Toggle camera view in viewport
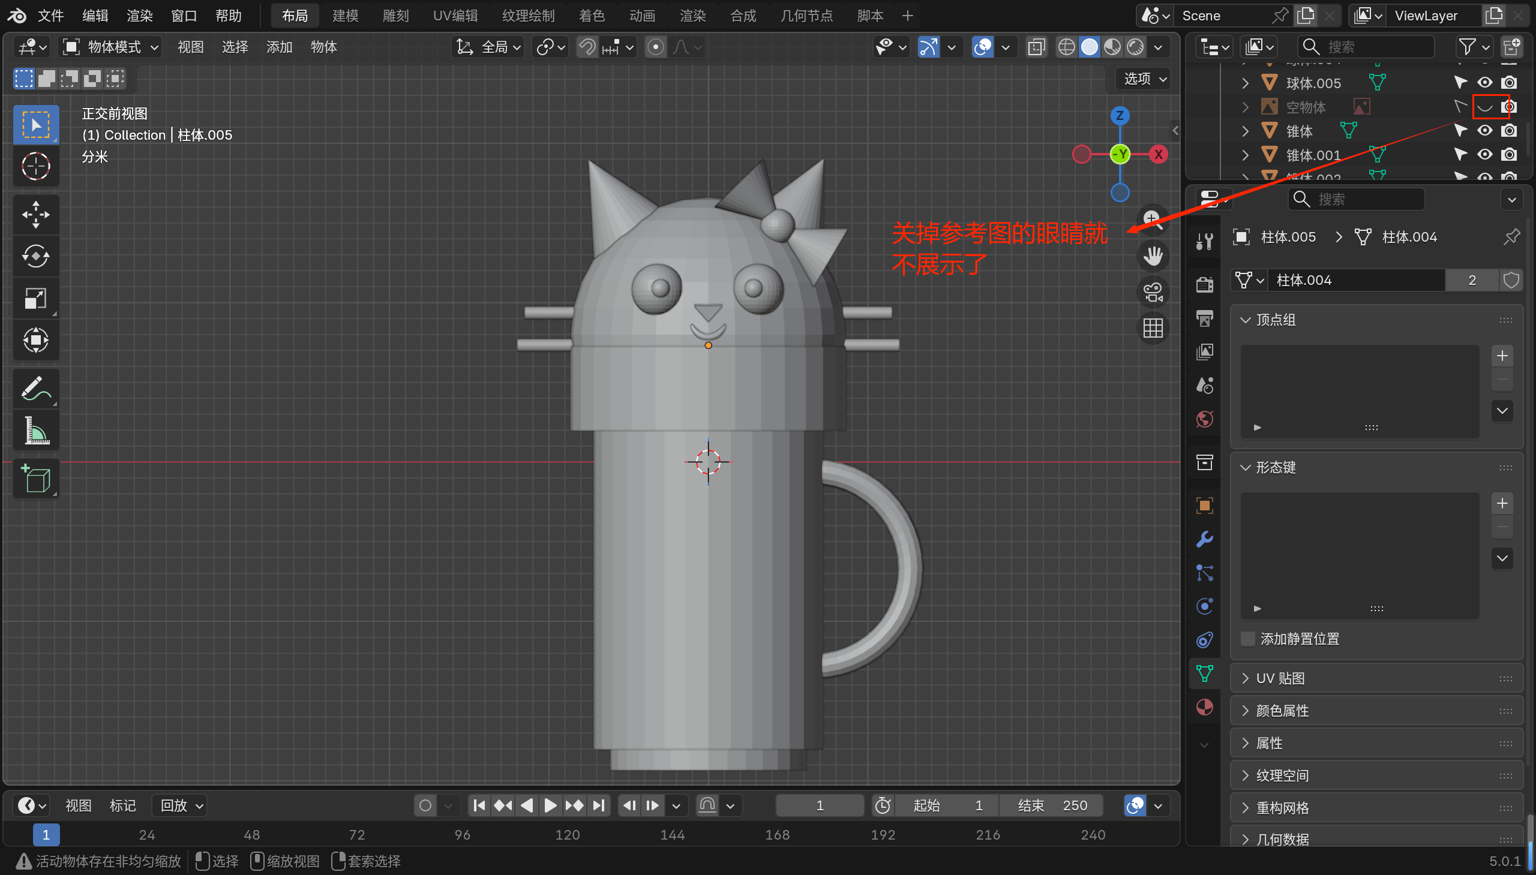 tap(1153, 293)
